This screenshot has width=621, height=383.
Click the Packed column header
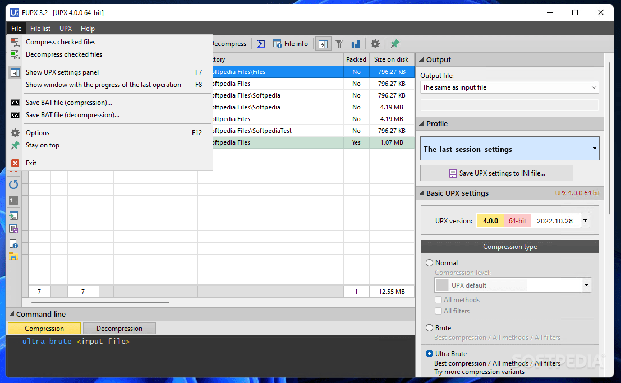tap(356, 59)
